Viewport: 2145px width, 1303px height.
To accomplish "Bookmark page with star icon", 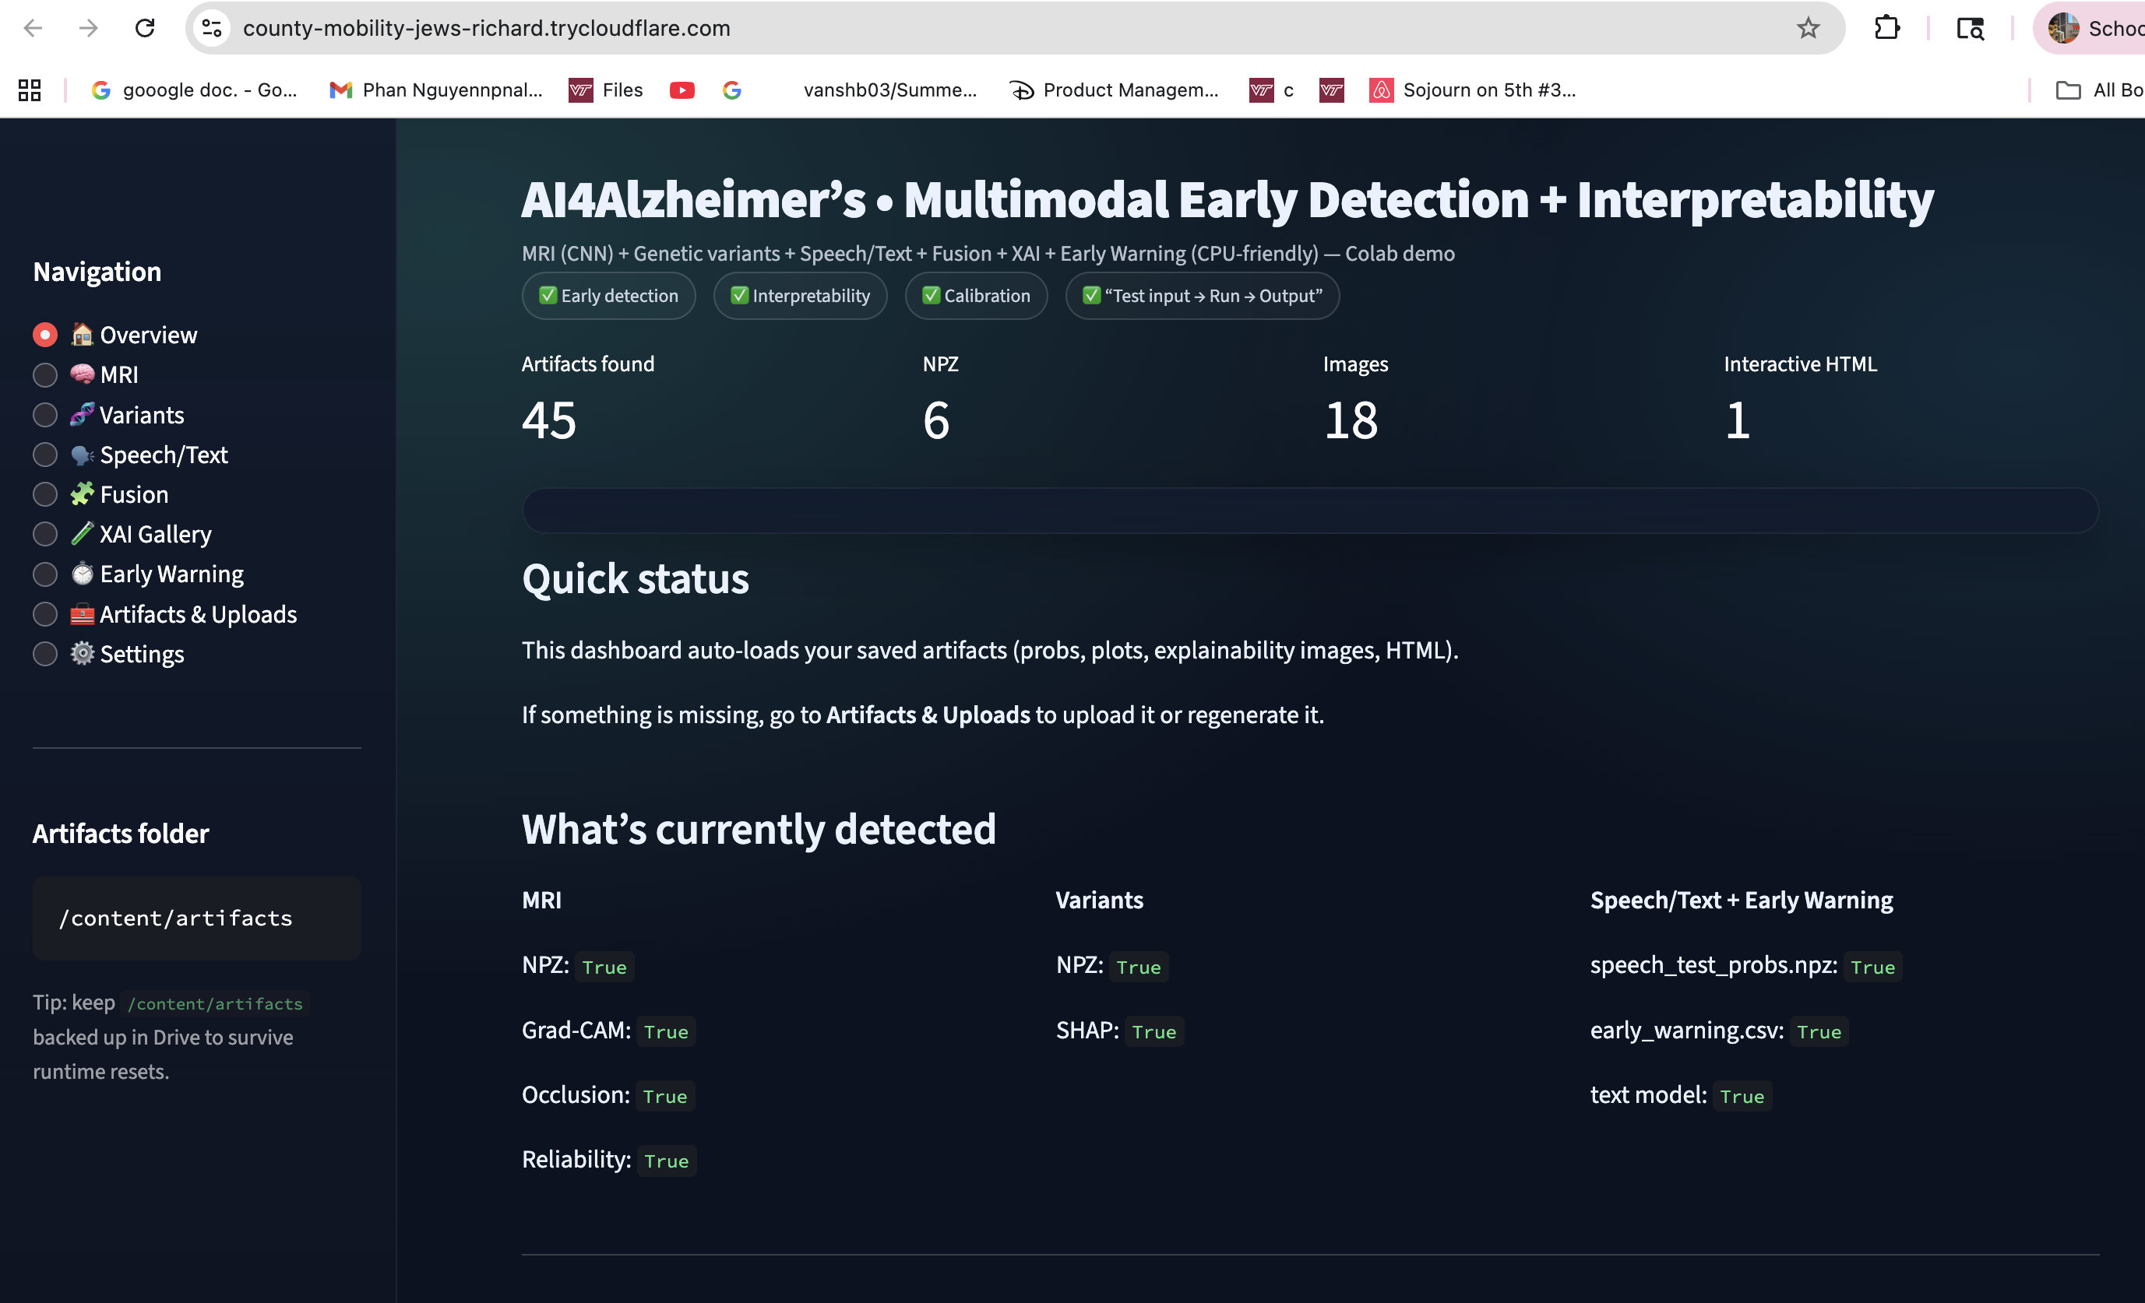I will [x=1808, y=28].
